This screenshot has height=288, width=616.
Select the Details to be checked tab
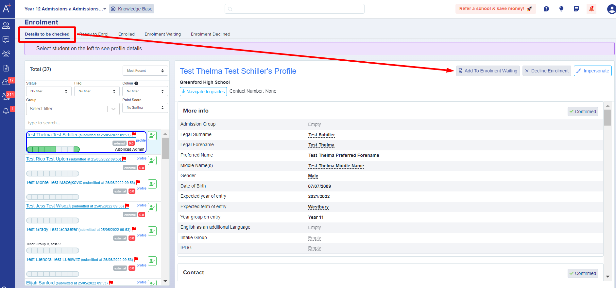[x=47, y=34]
